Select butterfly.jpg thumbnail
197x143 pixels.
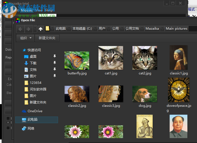(x=77, y=61)
